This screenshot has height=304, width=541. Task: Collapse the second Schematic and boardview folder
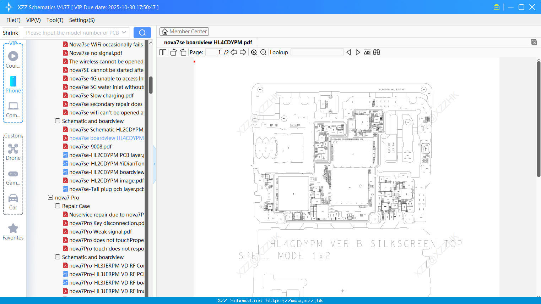pos(58,257)
